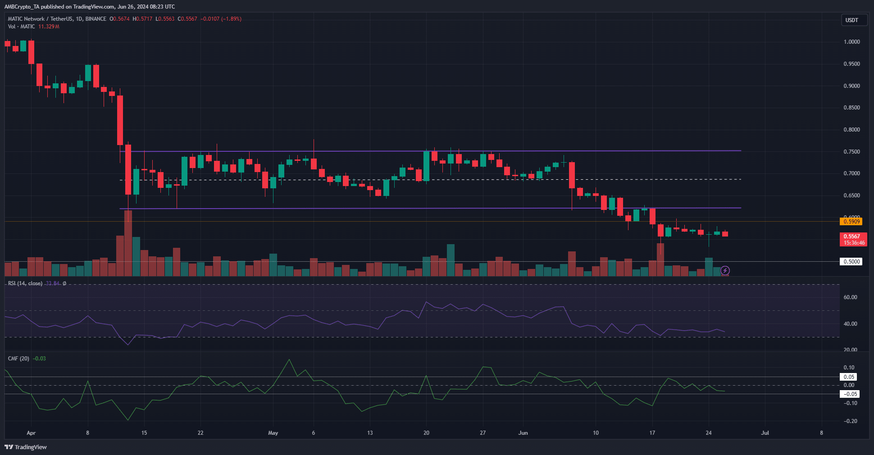This screenshot has width=874, height=455.
Task: Click the orange 0.5909 price label
Action: click(x=851, y=221)
